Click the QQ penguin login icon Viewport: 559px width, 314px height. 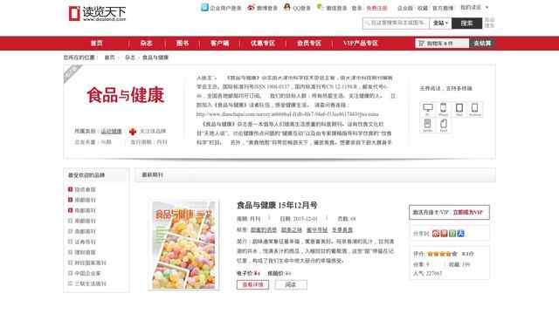coord(287,7)
